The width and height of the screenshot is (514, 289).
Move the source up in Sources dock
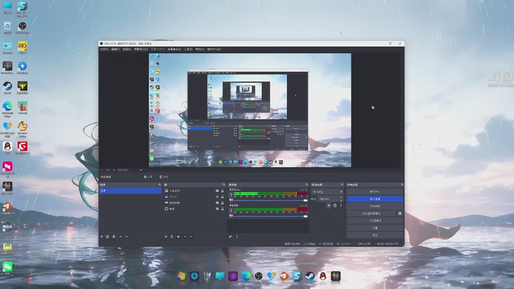185,236
